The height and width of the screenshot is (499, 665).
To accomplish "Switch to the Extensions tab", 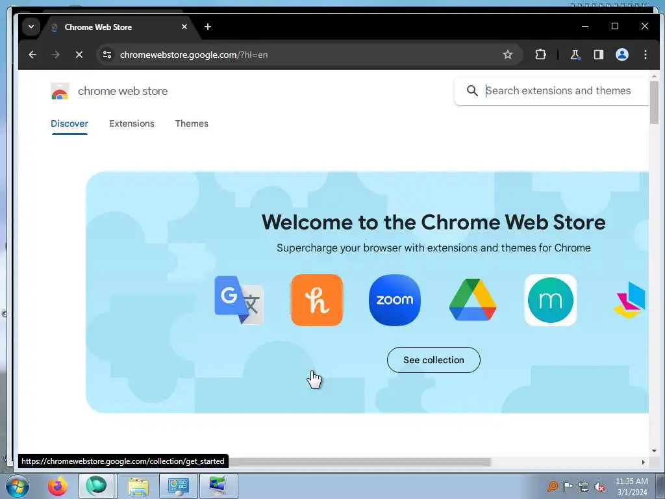I will pyautogui.click(x=132, y=123).
